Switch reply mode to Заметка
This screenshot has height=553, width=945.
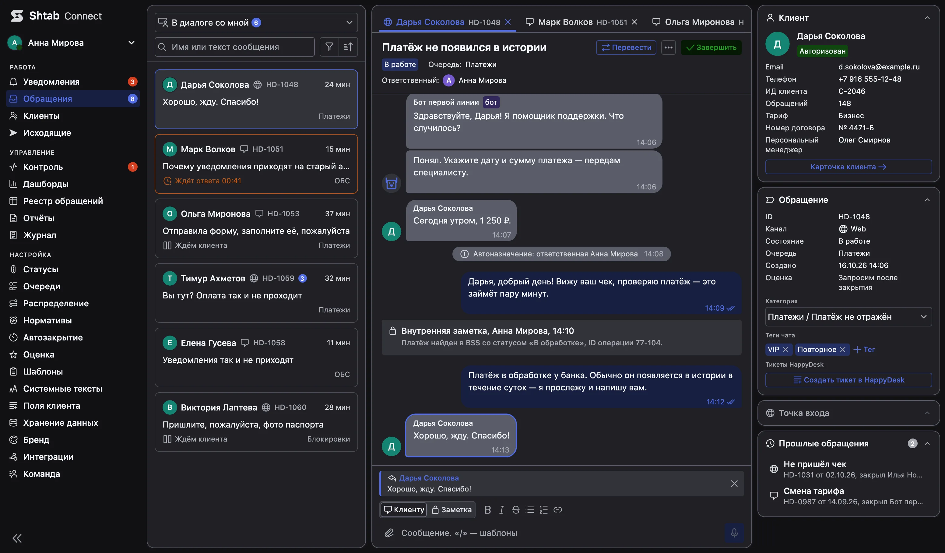452,509
